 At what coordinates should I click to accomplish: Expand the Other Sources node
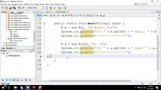click(x=4, y=43)
